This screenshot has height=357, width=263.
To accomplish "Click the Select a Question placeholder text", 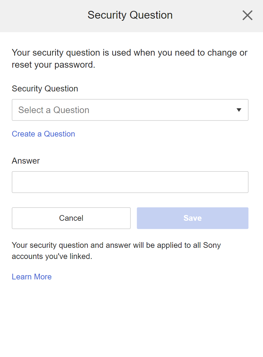I will [x=54, y=110].
